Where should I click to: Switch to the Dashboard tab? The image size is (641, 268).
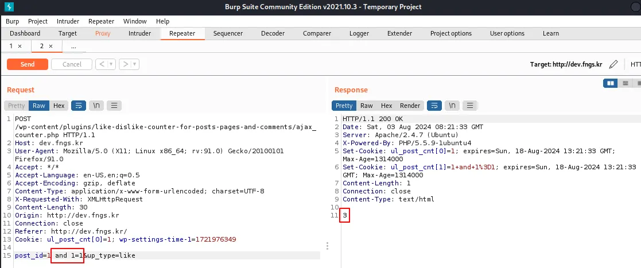click(x=25, y=33)
